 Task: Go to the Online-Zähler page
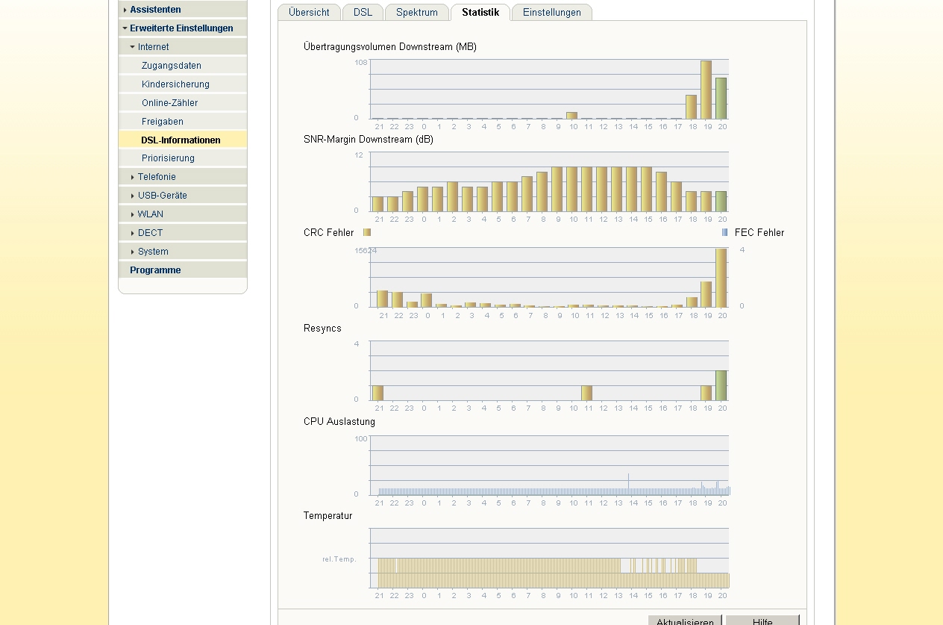click(x=170, y=103)
